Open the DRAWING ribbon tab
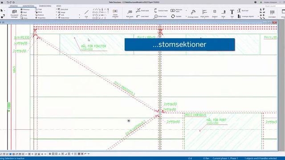The width and height of the screenshot is (285, 160). pos(14,6)
